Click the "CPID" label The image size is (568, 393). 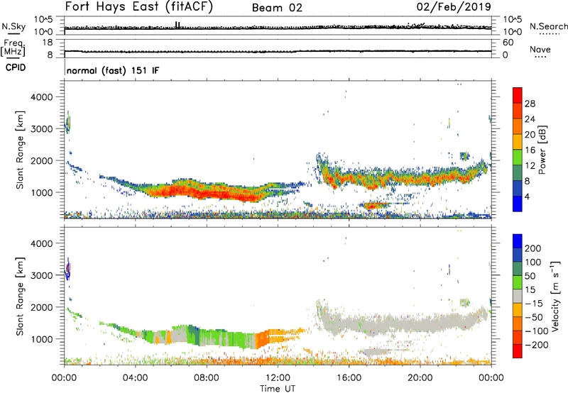click(16, 67)
